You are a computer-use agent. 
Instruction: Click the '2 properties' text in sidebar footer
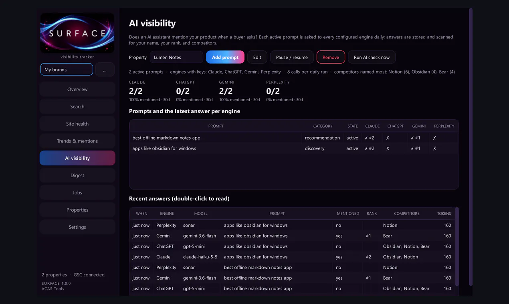point(54,275)
